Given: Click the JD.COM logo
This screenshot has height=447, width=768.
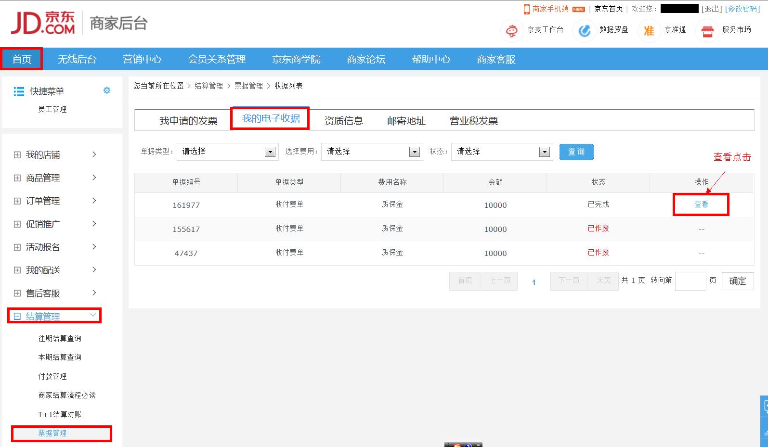Looking at the screenshot, I should pos(43,23).
